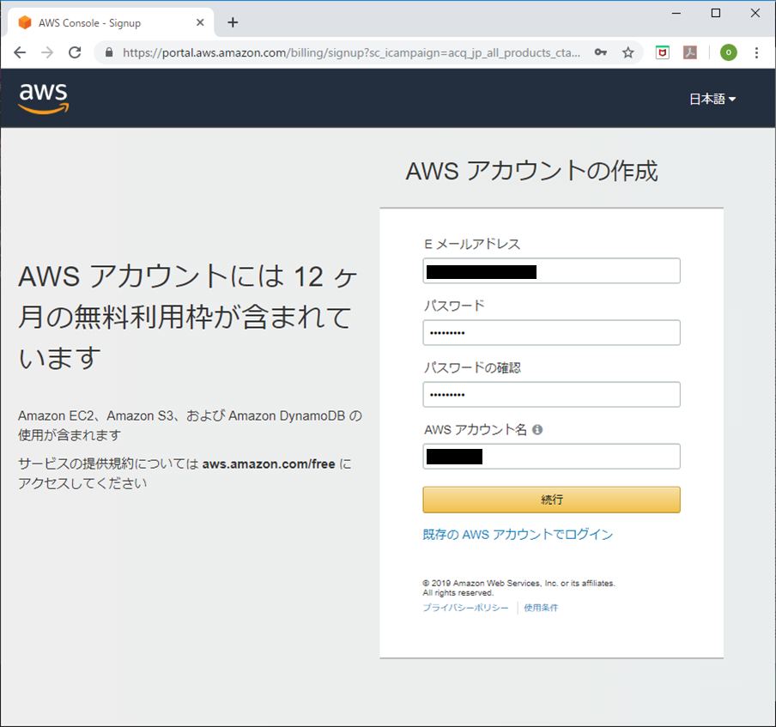Open the 使用条件 link

[x=541, y=608]
